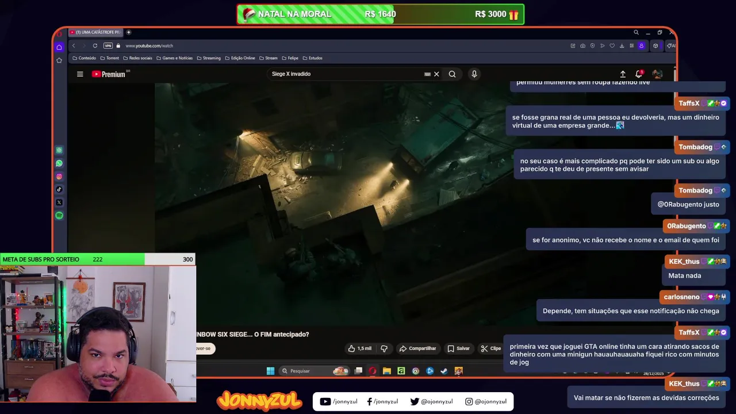The image size is (736, 414).
Task: Clear the YouTube search field with X
Action: 436,74
